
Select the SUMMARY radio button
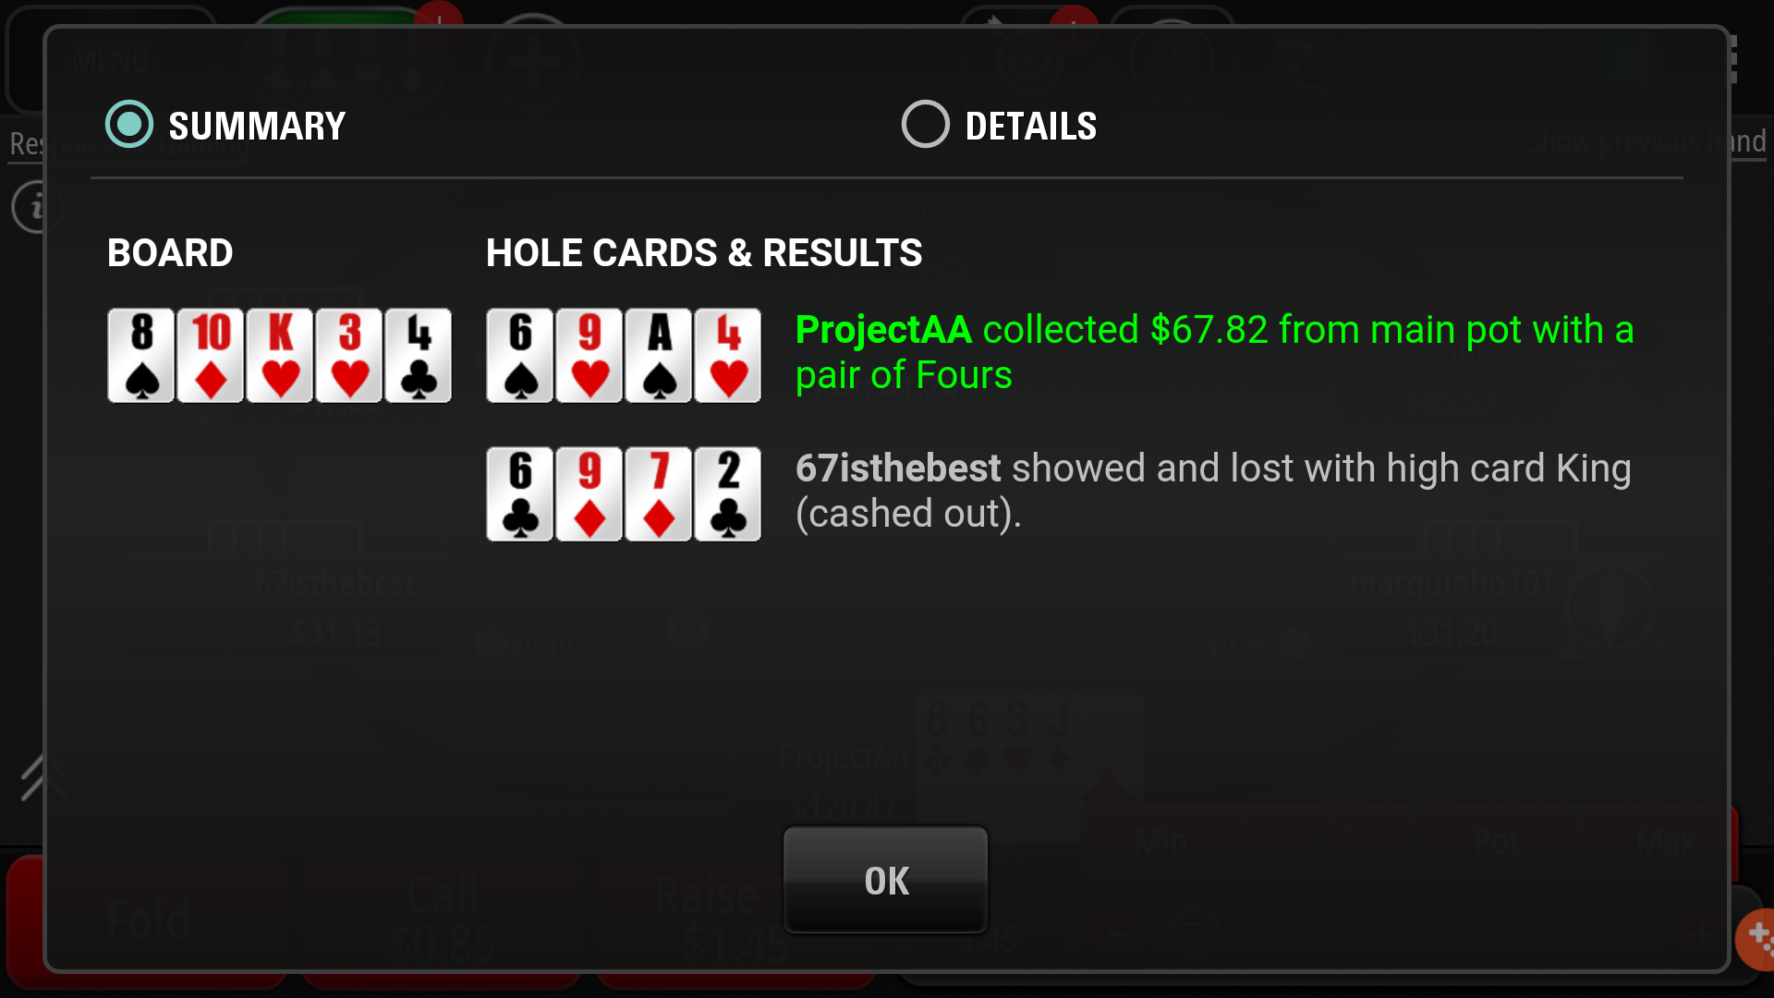coord(129,125)
